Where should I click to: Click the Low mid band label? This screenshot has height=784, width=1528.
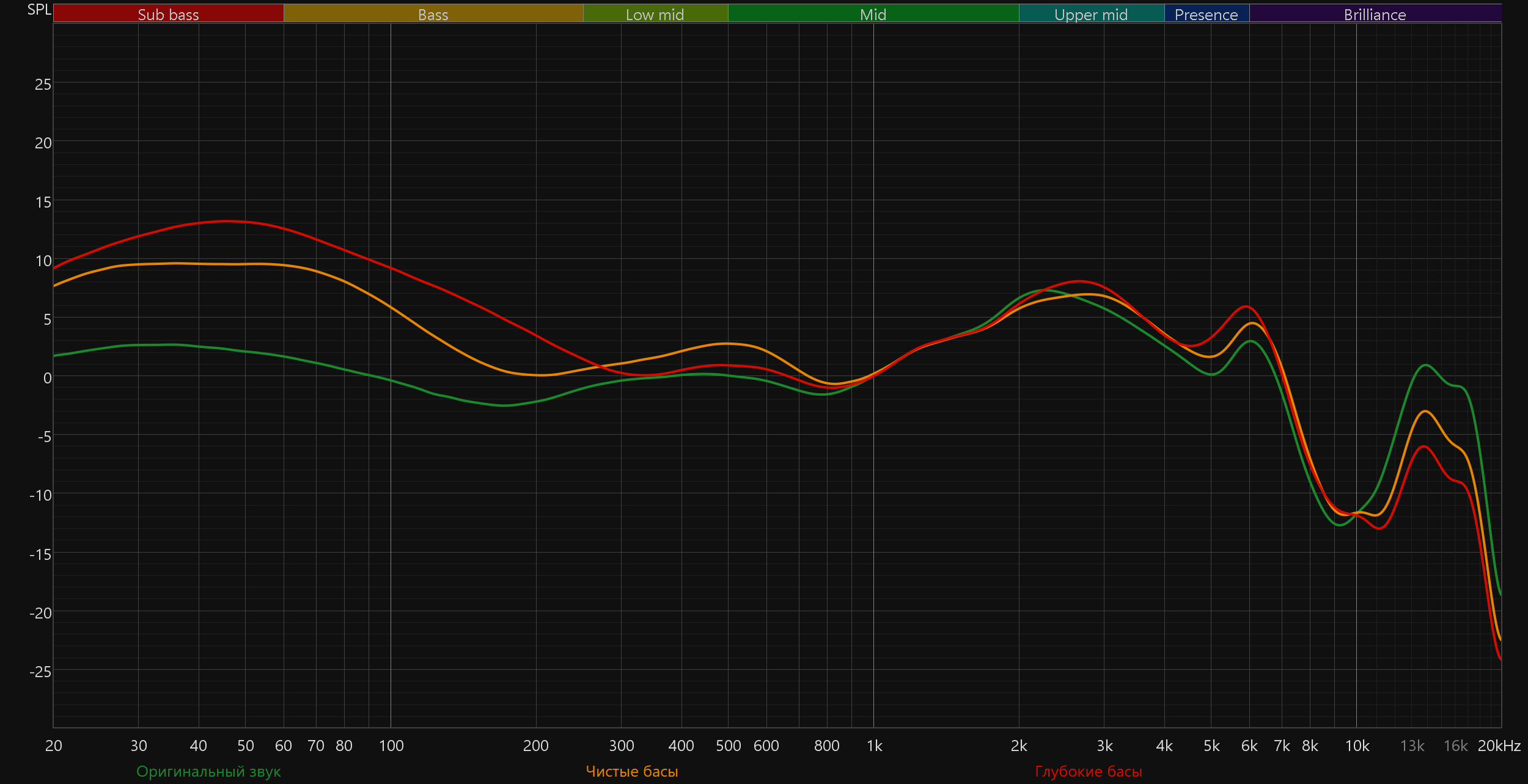point(655,14)
